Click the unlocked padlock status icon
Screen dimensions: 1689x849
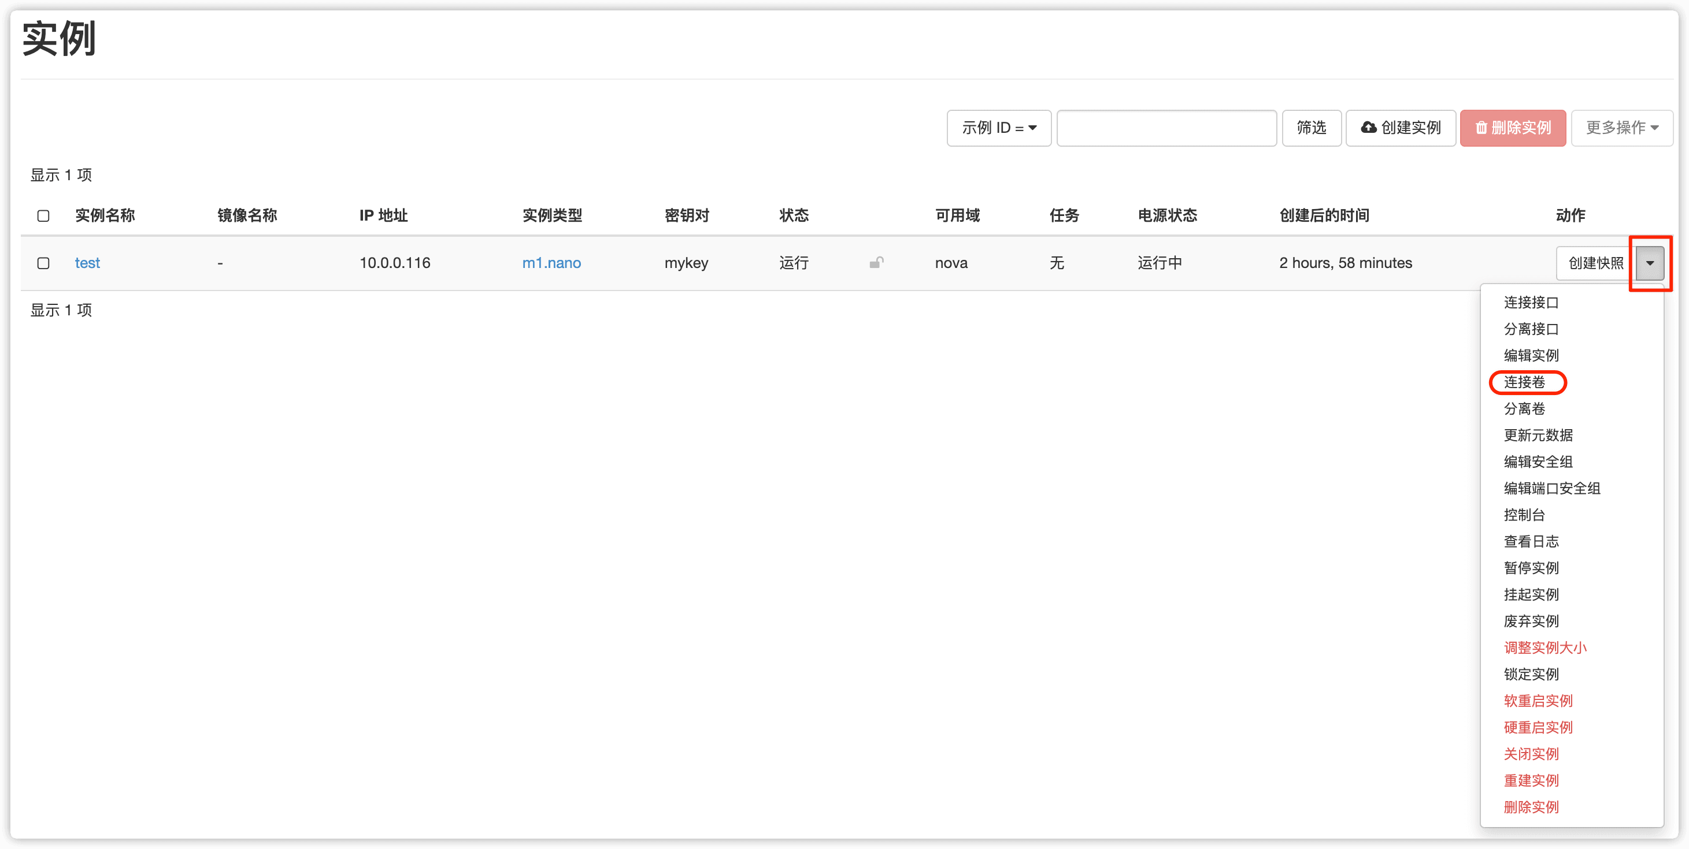click(876, 263)
